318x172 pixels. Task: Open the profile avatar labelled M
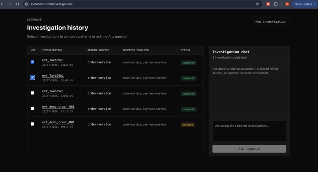(287, 4)
